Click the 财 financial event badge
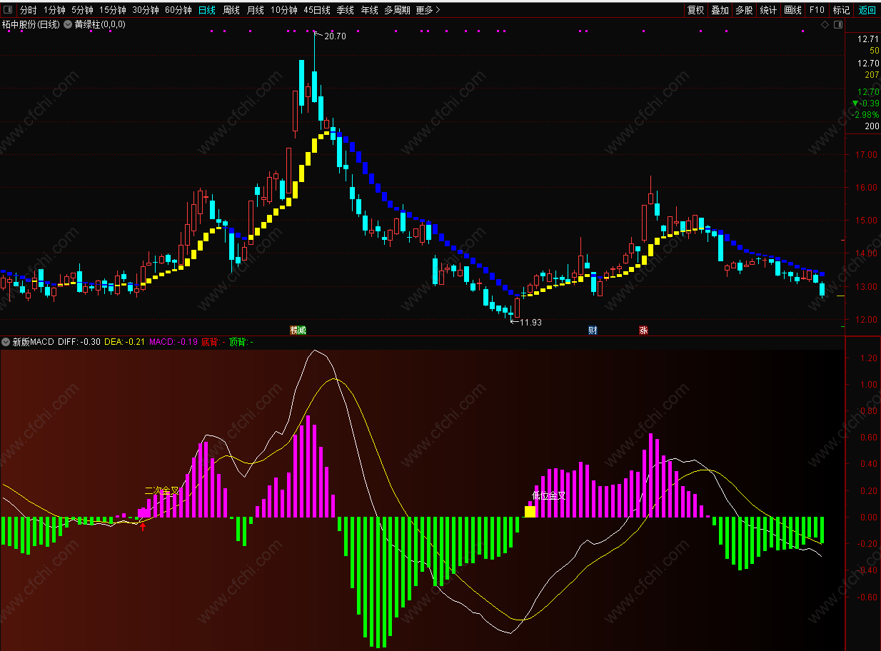 click(593, 330)
